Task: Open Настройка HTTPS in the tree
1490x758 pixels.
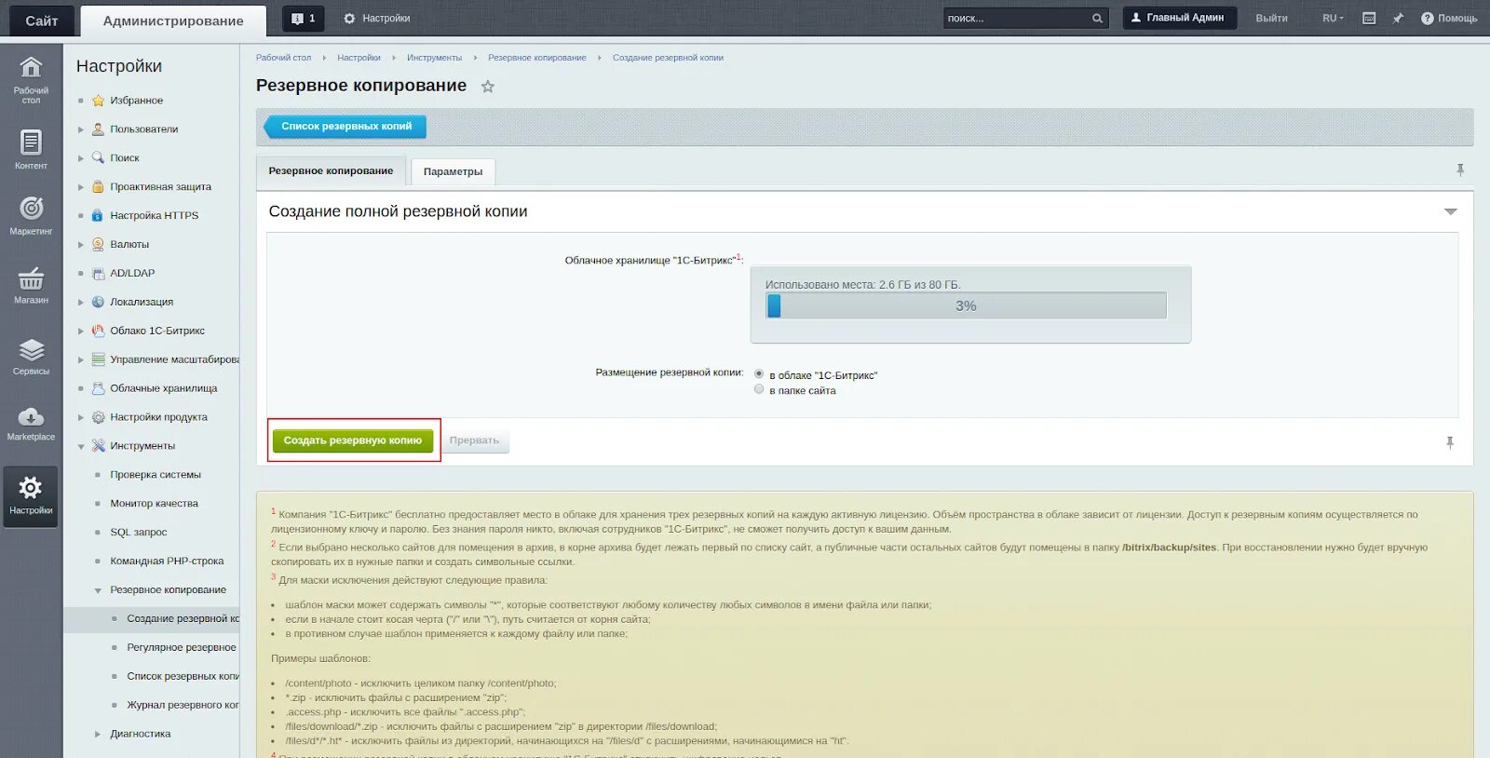Action: tap(154, 216)
